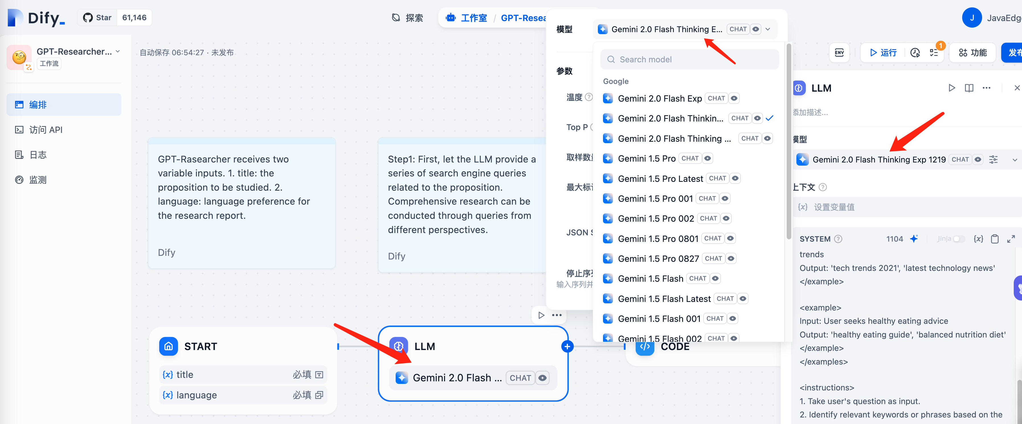
Task: Select the Gemini 1.5 Flash model
Action: pos(689,279)
